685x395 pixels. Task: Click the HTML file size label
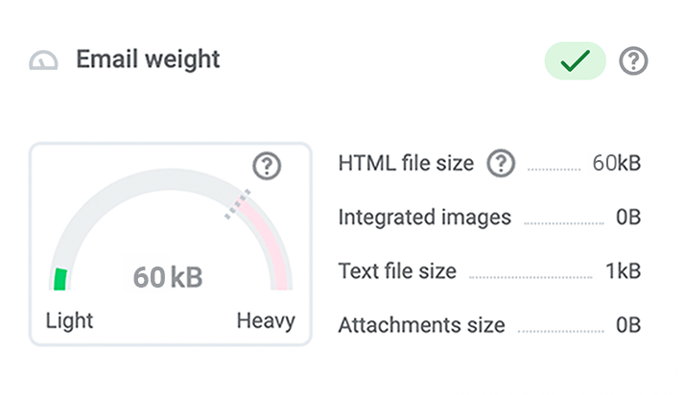406,163
